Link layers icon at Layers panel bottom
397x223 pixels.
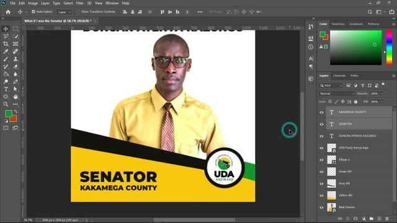[x=340, y=219]
